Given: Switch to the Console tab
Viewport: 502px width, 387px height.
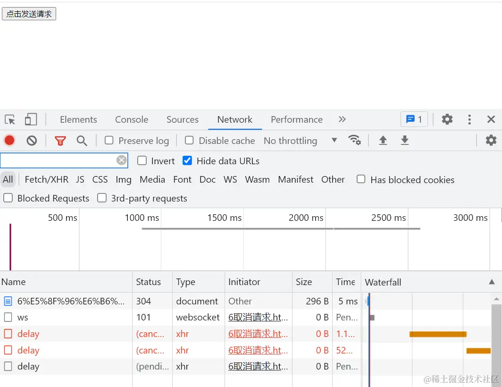Looking at the screenshot, I should pyautogui.click(x=132, y=119).
